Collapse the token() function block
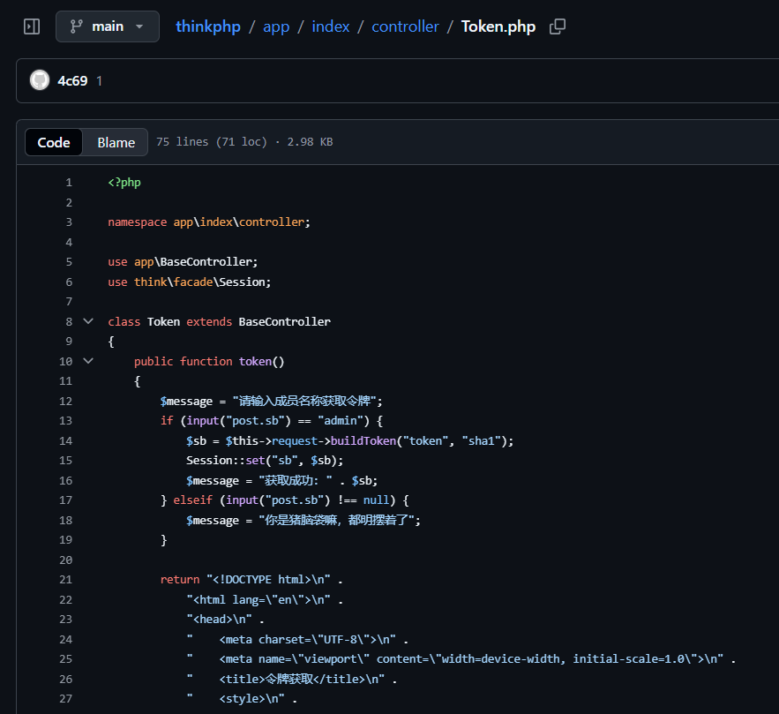Viewport: 779px width, 714px height. [87, 361]
